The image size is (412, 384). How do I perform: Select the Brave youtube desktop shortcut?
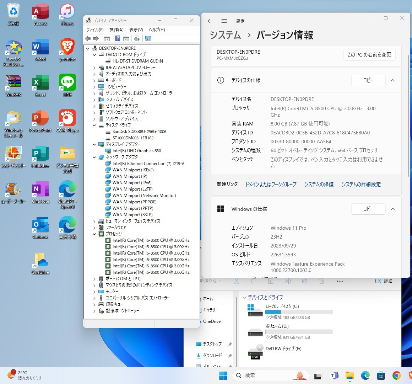[67, 50]
